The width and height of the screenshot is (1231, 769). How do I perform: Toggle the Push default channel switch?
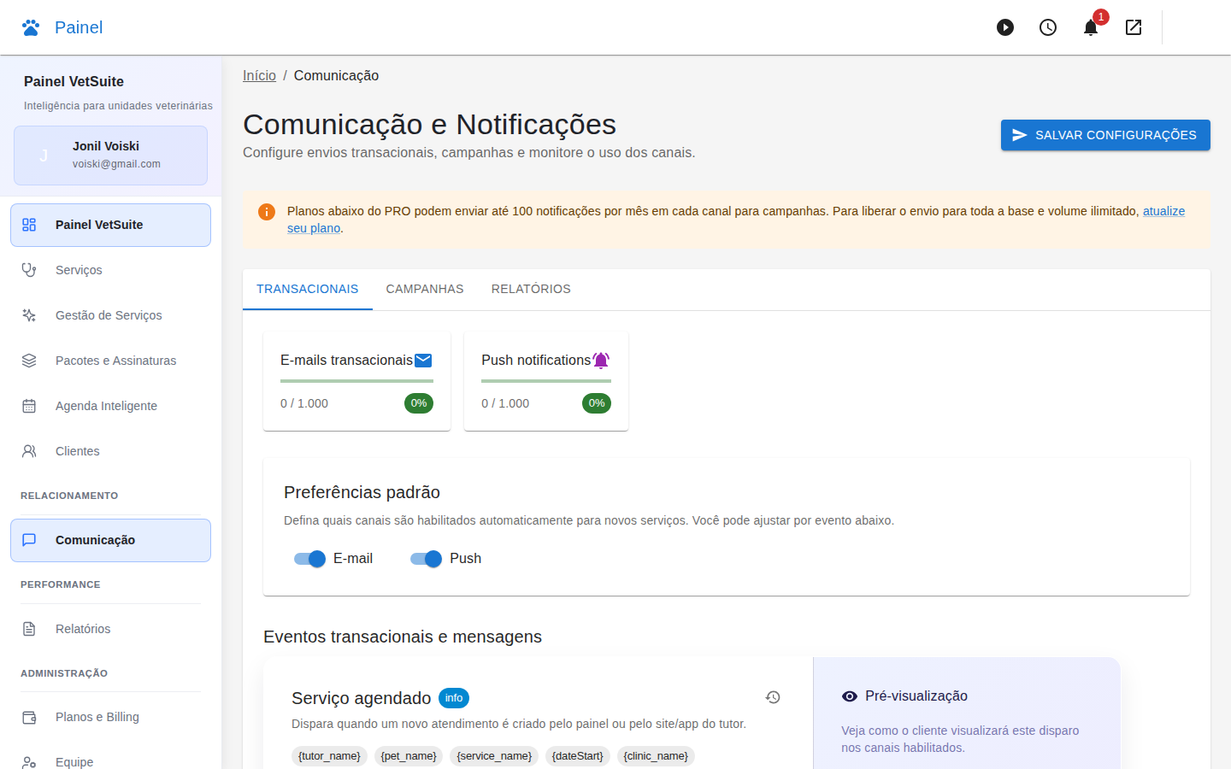click(x=426, y=559)
